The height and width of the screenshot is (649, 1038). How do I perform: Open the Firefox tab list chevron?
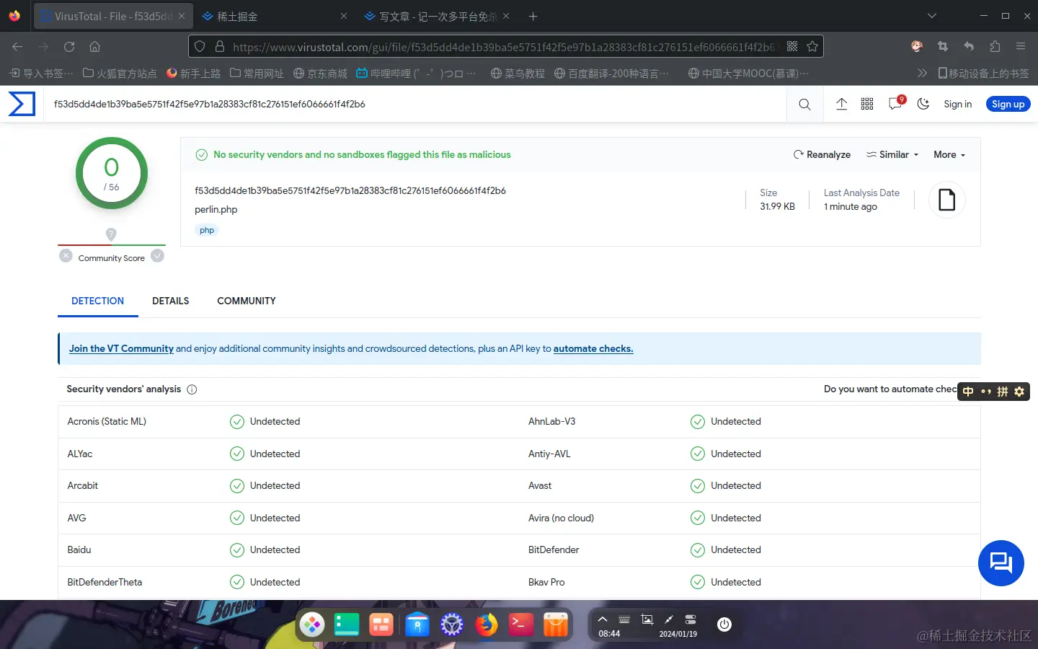[x=931, y=16]
